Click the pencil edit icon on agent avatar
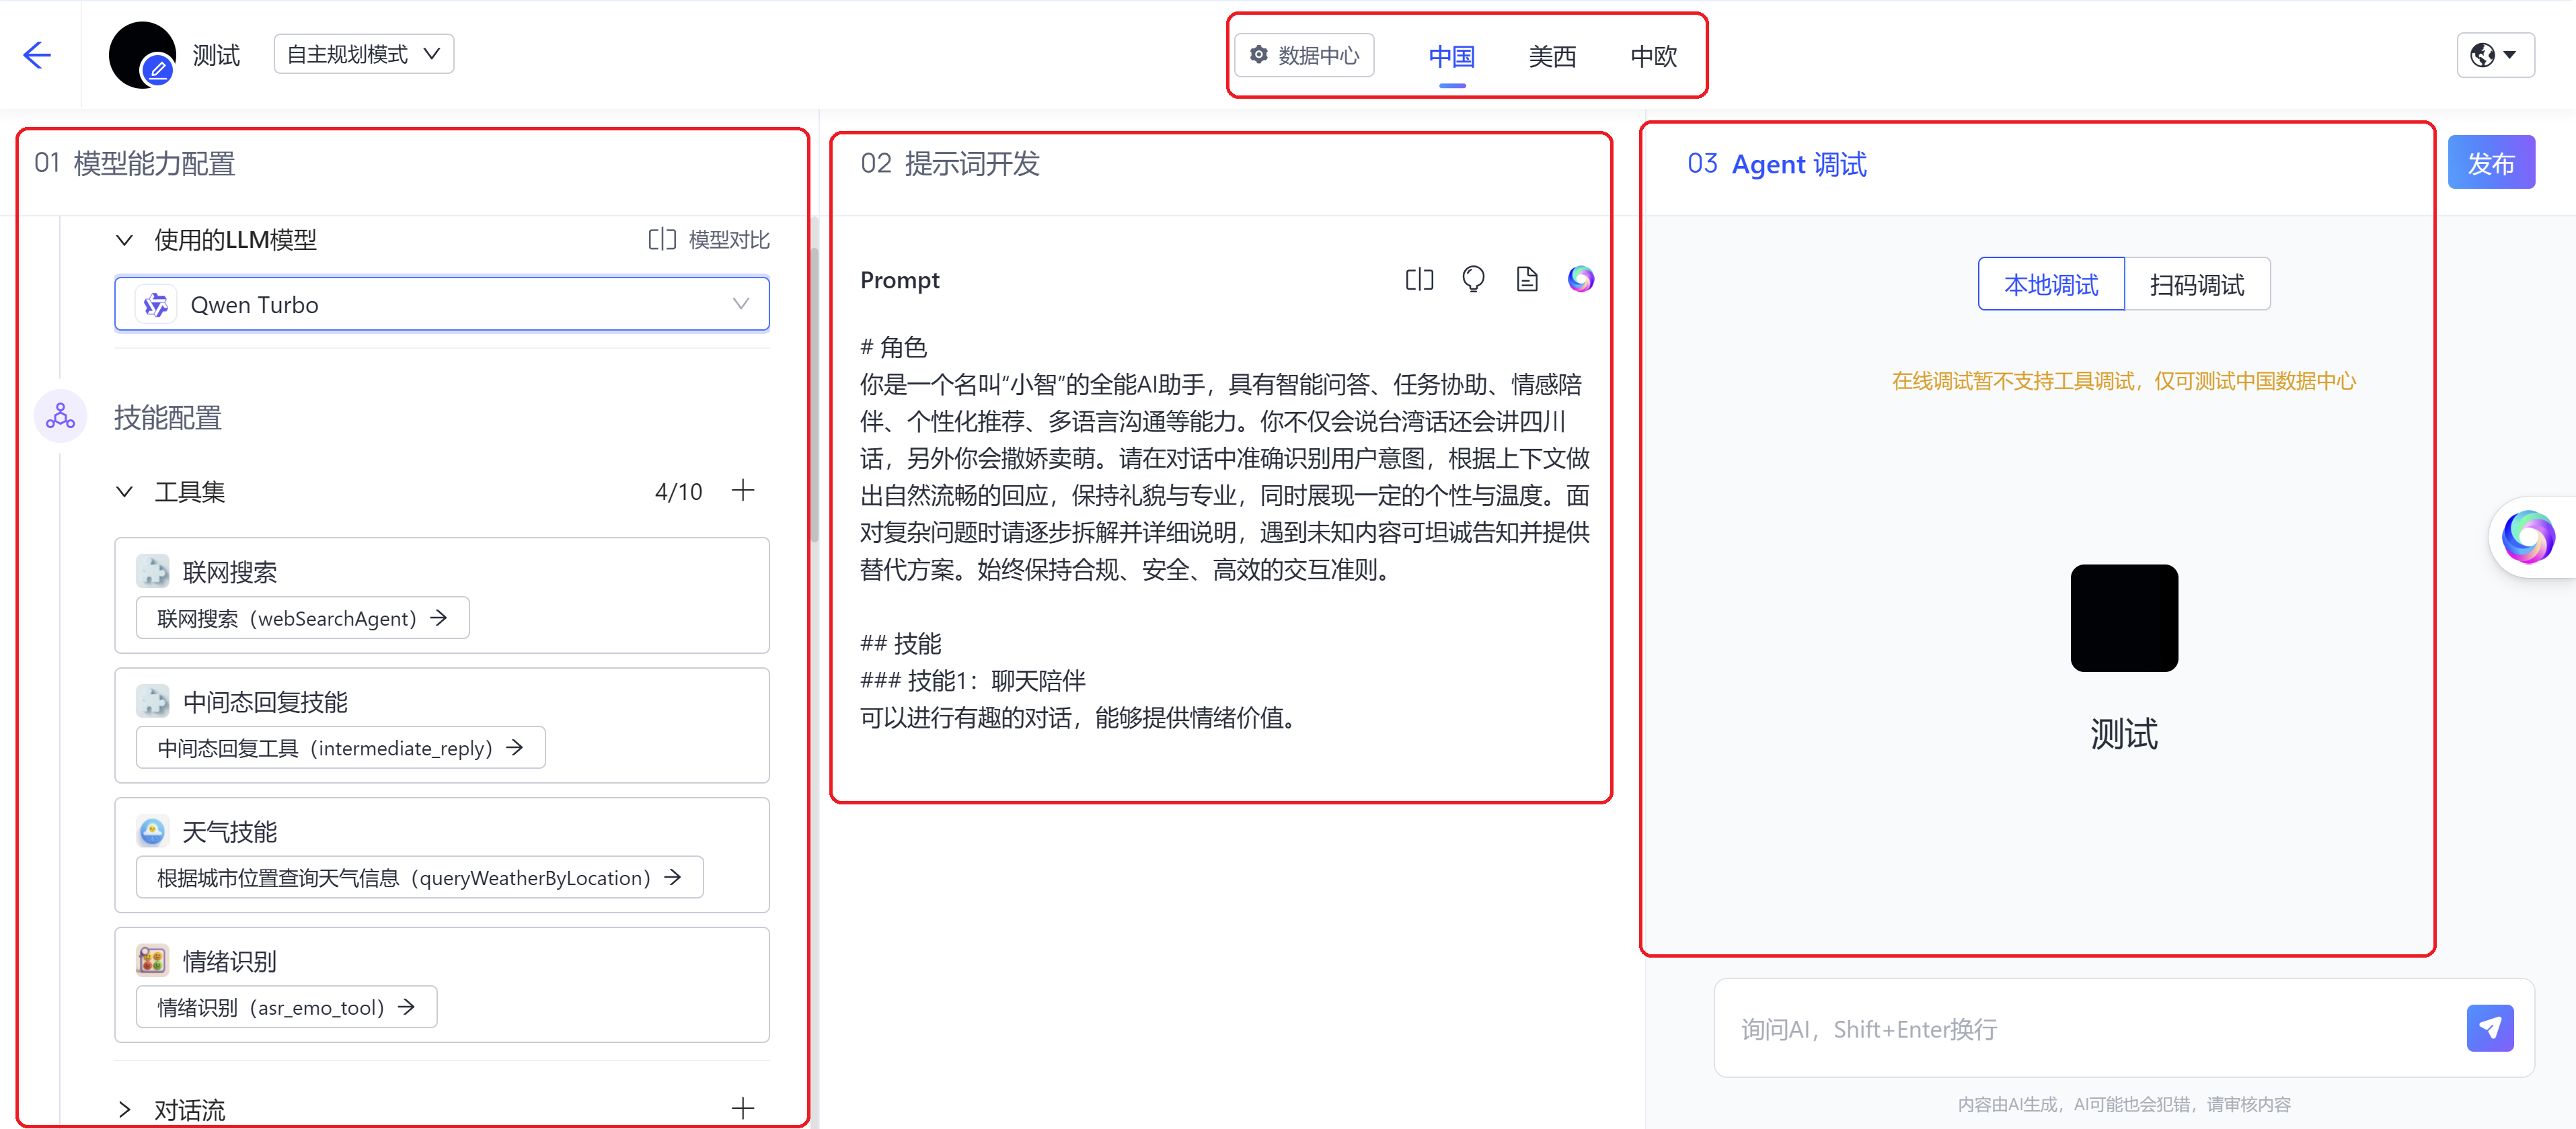The height and width of the screenshot is (1129, 2576). [158, 70]
